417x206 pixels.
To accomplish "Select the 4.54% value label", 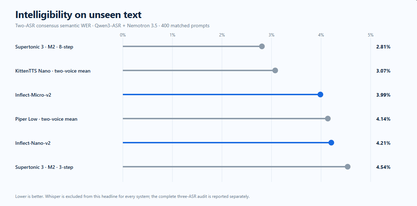I will [383, 167].
